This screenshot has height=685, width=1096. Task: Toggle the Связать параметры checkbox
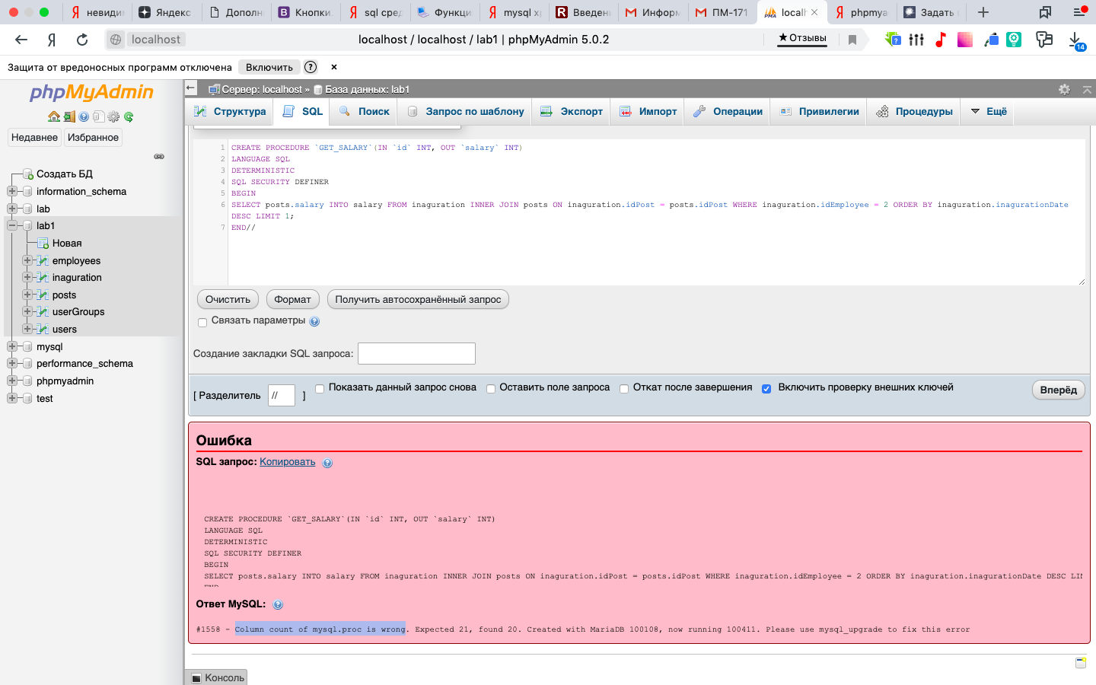[202, 322]
